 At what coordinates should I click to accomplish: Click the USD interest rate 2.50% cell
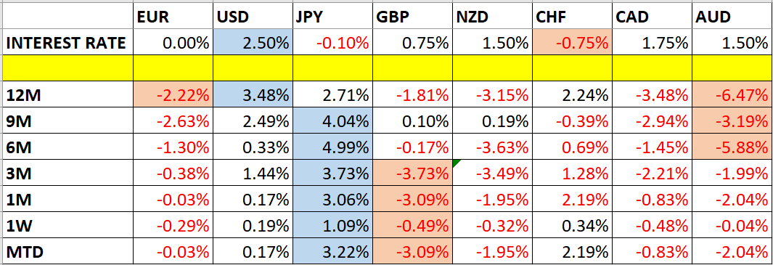253,42
